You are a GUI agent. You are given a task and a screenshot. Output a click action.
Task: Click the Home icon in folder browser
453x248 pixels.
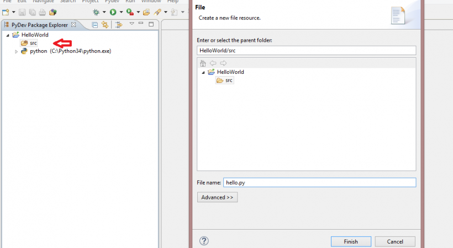[x=203, y=63]
